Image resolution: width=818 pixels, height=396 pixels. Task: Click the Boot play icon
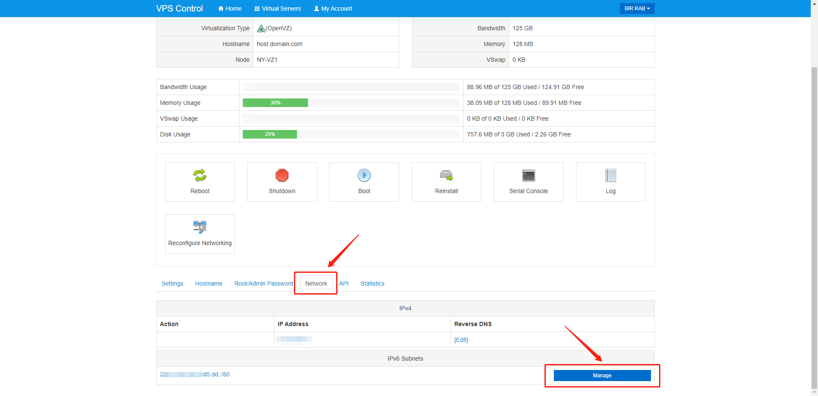[x=364, y=175]
